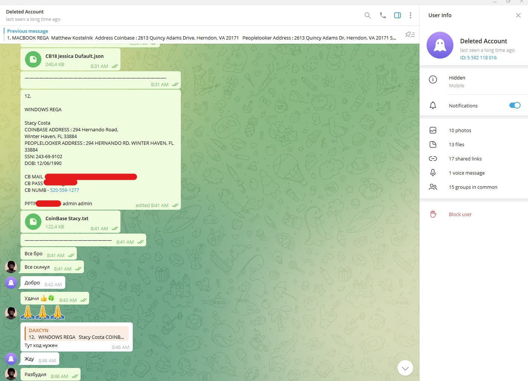Viewport: 528px width, 381px height.
Task: Select the "Все бро" message
Action: [x=48, y=254]
